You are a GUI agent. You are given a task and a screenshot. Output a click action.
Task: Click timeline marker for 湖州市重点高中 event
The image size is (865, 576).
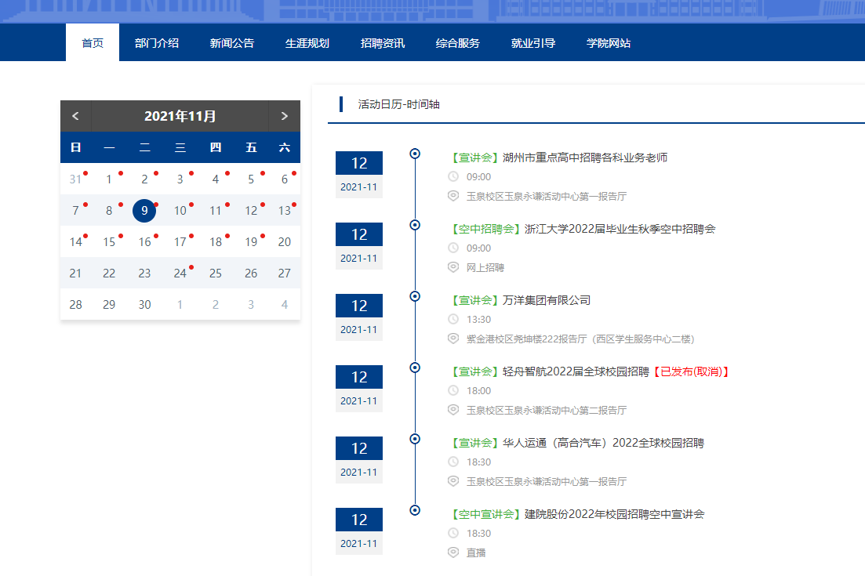coord(415,154)
